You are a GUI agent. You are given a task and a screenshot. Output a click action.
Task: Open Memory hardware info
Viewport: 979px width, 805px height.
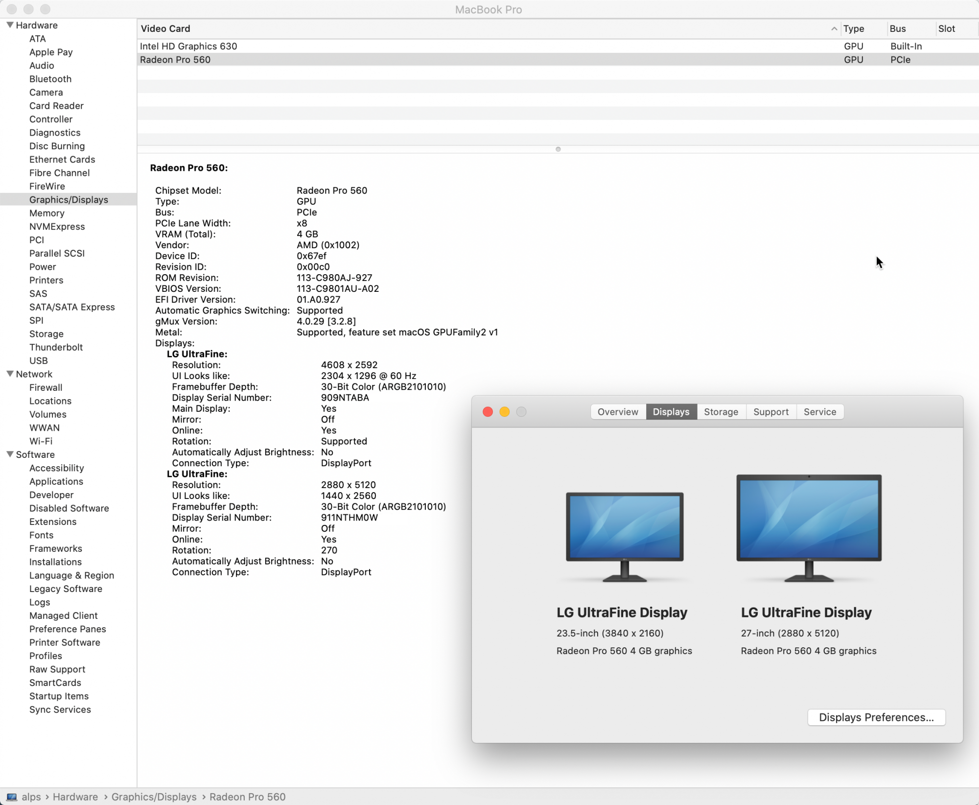(47, 213)
